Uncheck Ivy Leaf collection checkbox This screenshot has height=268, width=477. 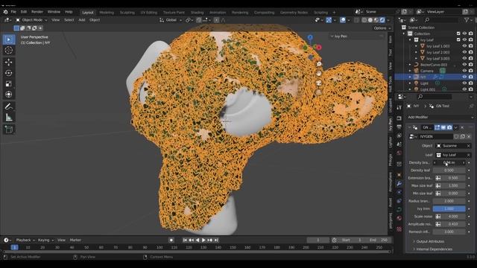pyautogui.click(x=458, y=39)
